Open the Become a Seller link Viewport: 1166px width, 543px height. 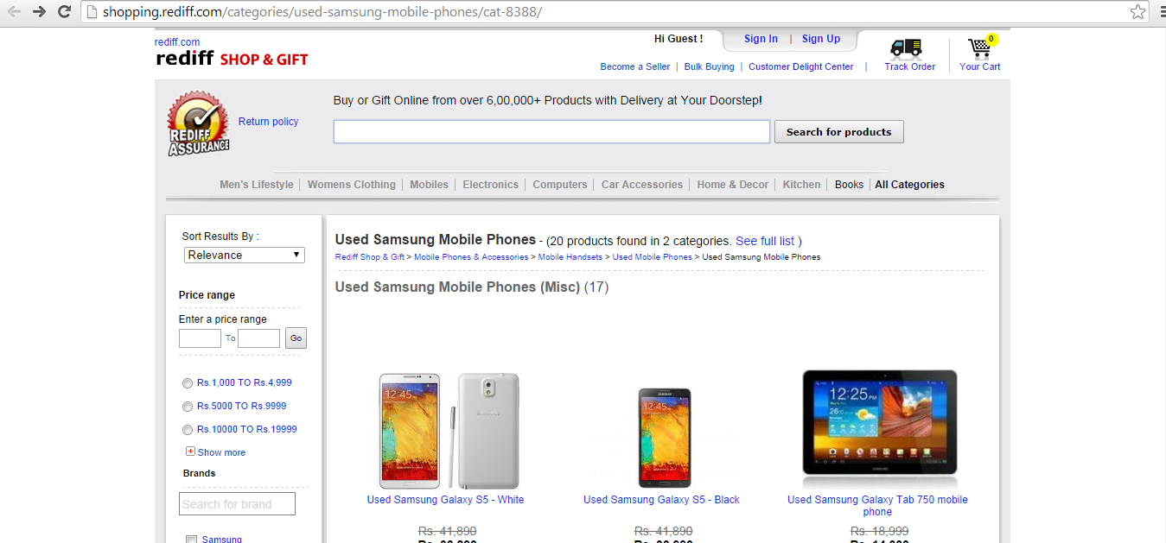pyautogui.click(x=634, y=66)
